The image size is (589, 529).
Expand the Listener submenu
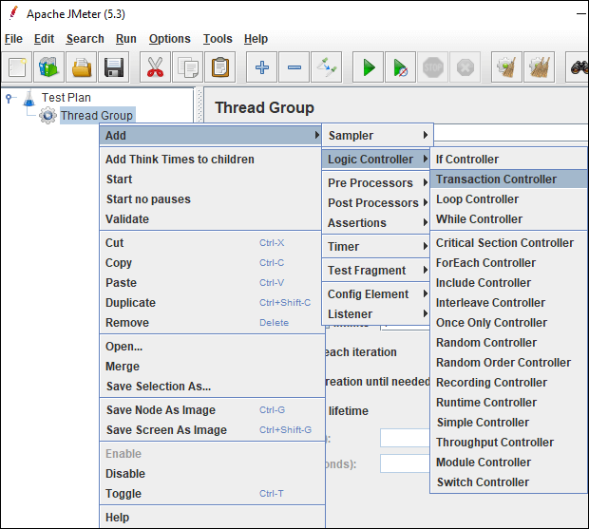click(375, 313)
